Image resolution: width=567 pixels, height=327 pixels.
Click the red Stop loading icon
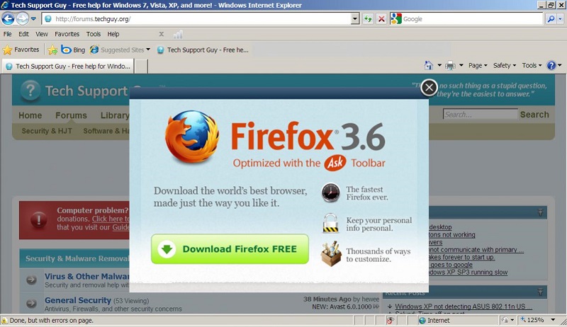(381, 19)
